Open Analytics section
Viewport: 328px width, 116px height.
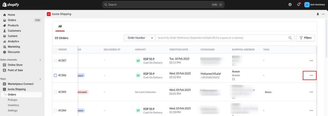[13, 41]
